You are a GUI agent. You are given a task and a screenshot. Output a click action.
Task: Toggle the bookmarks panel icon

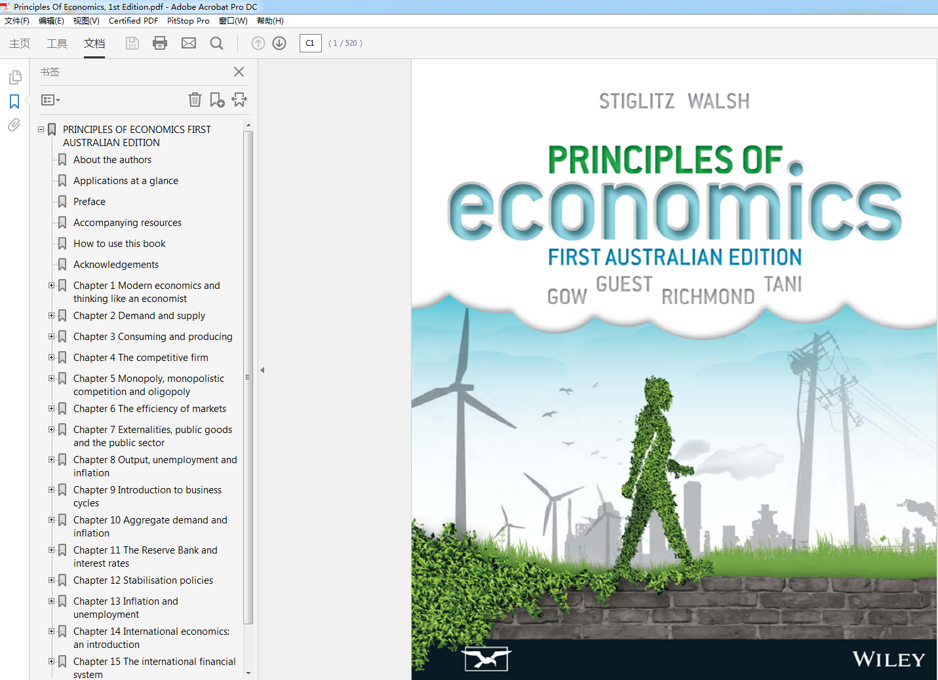[14, 102]
